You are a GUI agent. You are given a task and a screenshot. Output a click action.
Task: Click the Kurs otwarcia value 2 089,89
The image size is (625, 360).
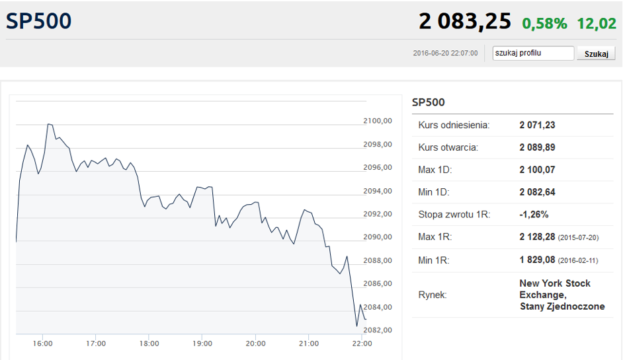(537, 147)
